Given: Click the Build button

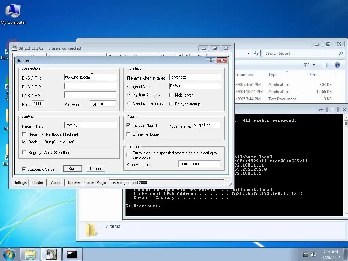Looking at the screenshot, I should pos(73,169).
